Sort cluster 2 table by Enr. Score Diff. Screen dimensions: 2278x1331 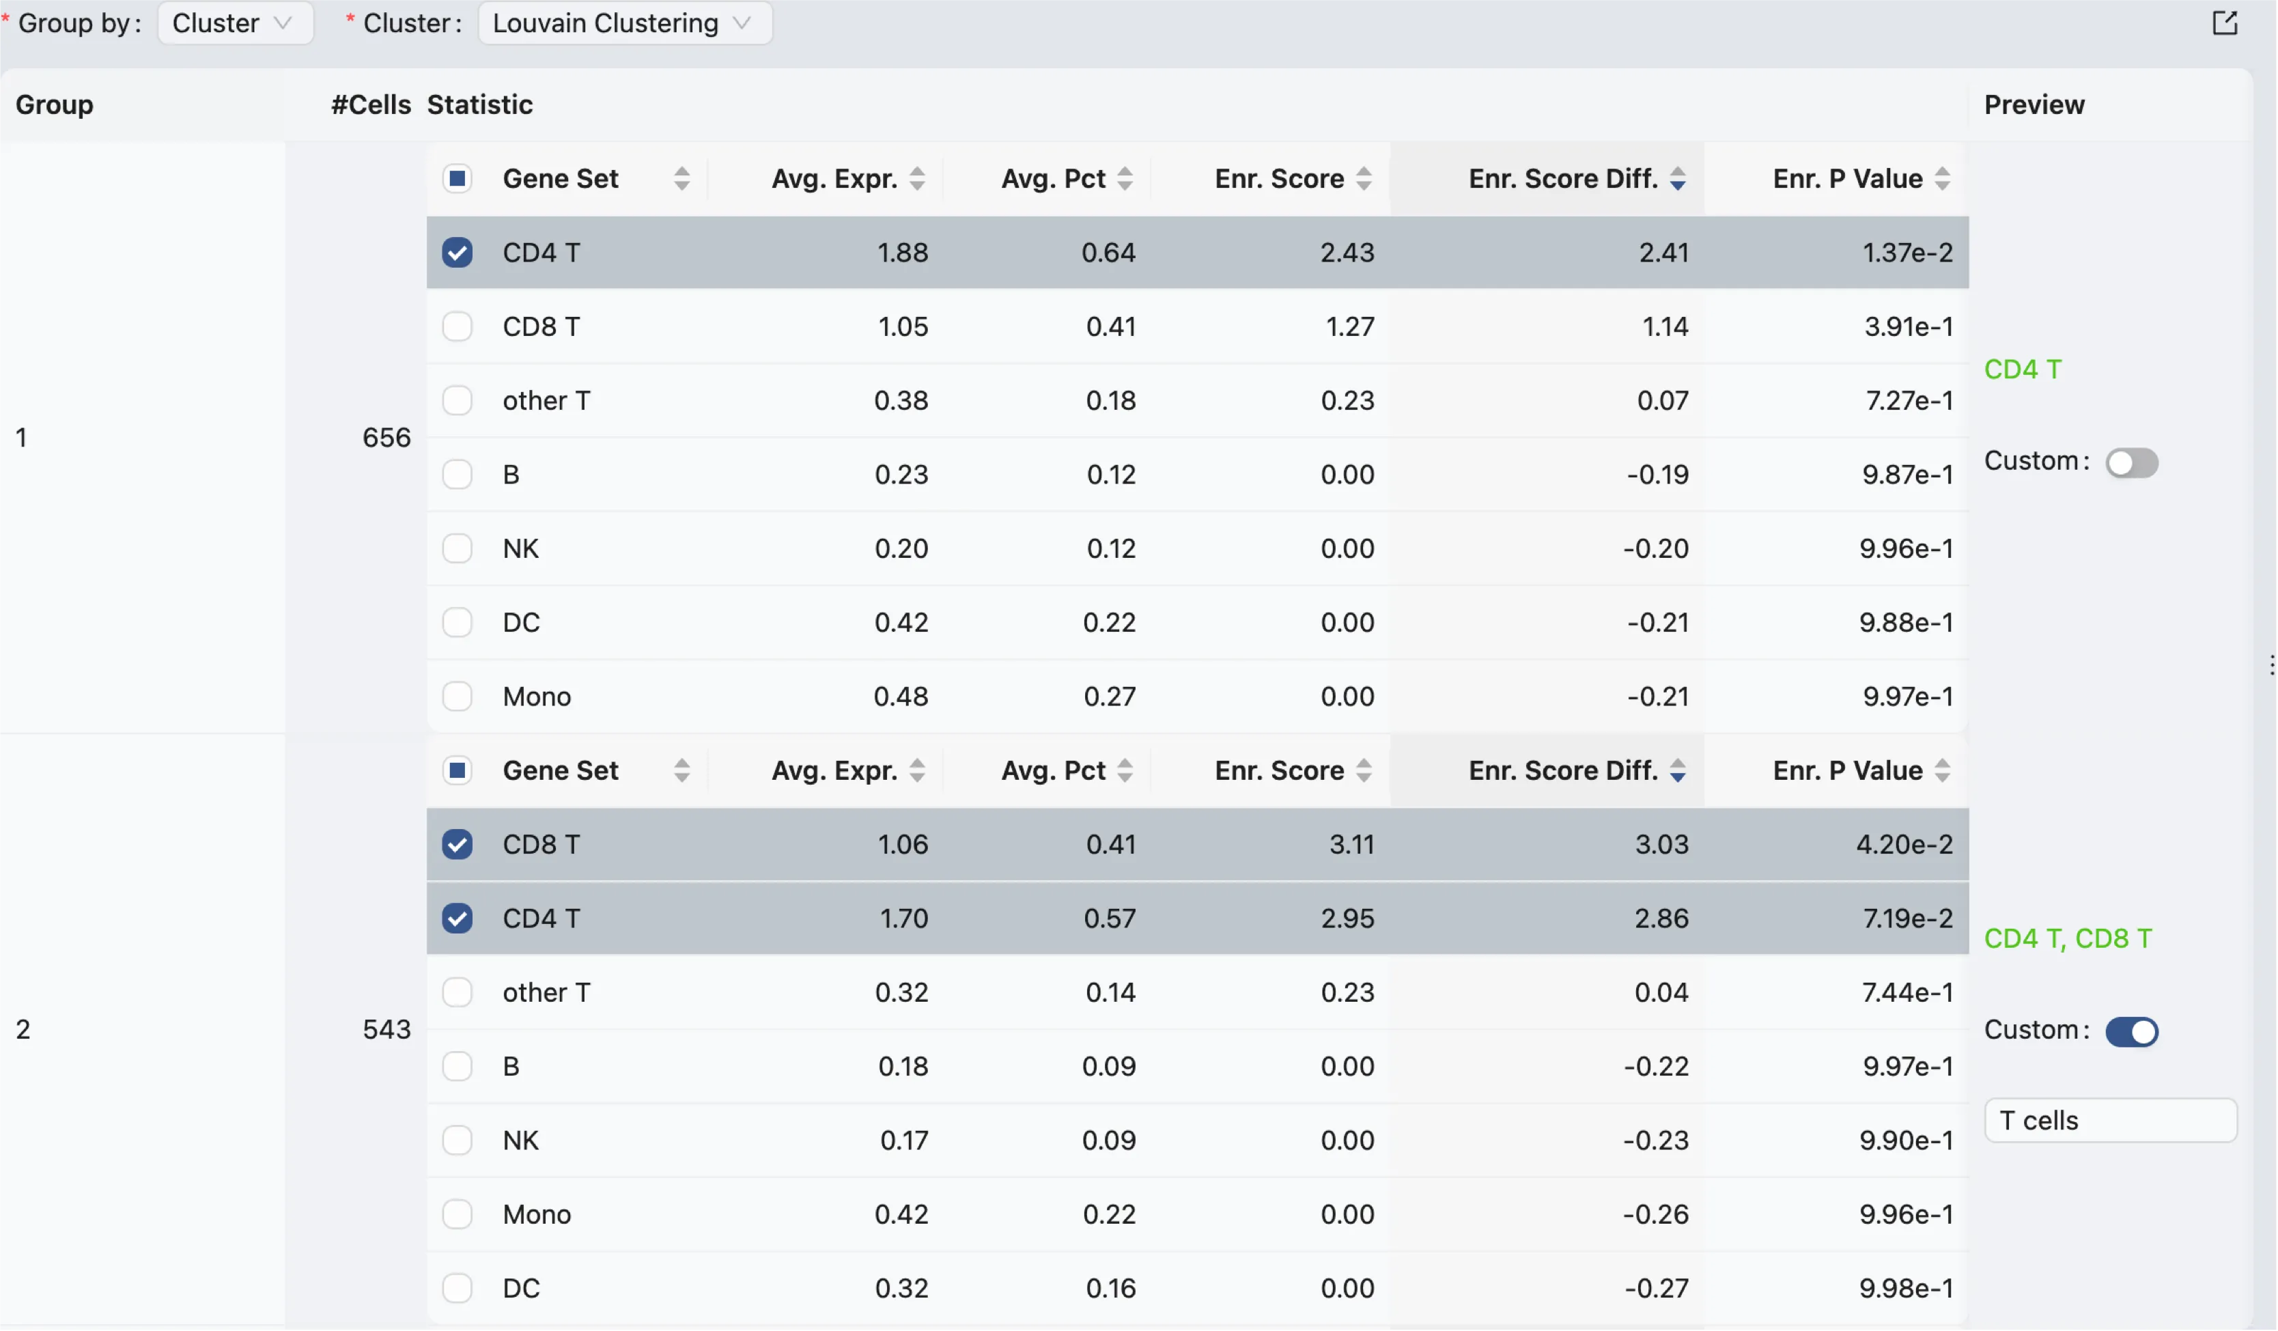point(1677,770)
